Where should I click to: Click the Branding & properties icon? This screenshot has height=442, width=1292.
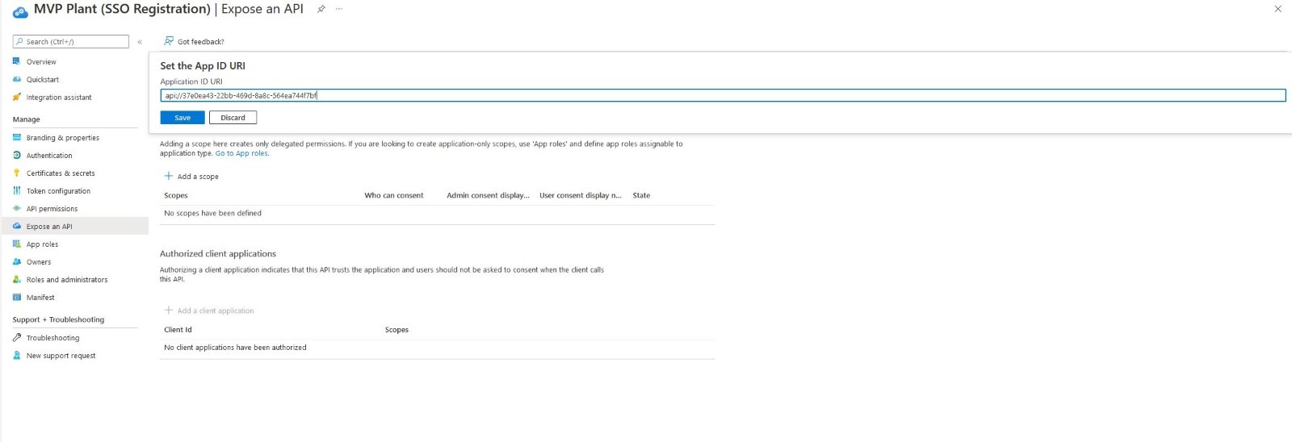tap(17, 137)
